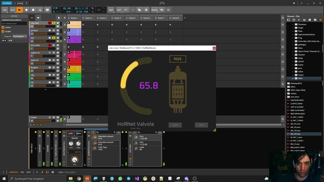Click the Tube Type knob

click(x=95, y=148)
